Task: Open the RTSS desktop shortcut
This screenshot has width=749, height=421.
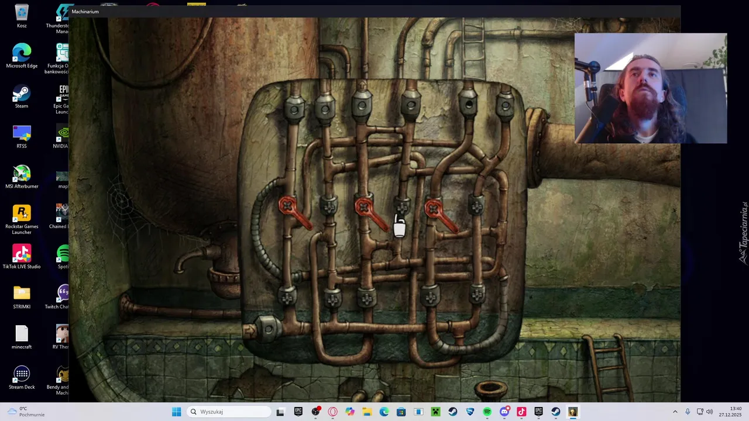Action: click(x=22, y=136)
